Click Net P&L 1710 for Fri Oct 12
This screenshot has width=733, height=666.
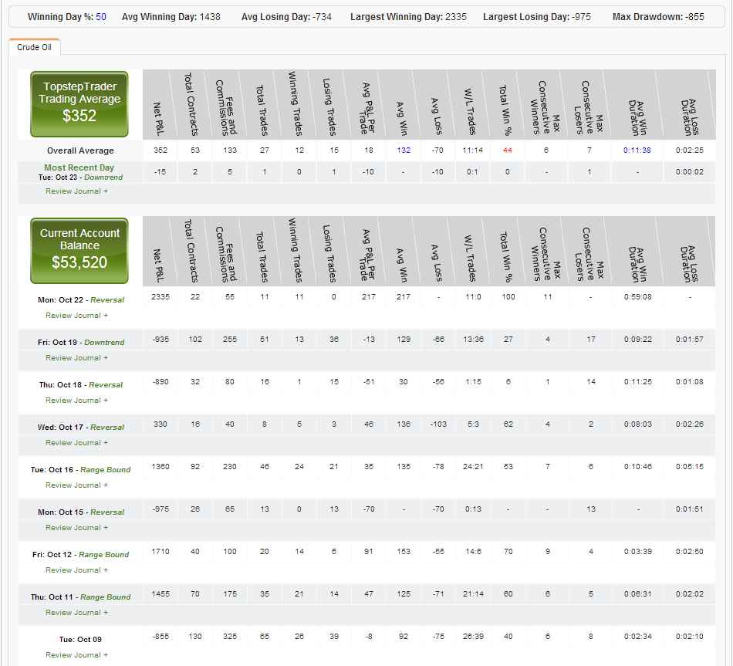click(x=160, y=552)
